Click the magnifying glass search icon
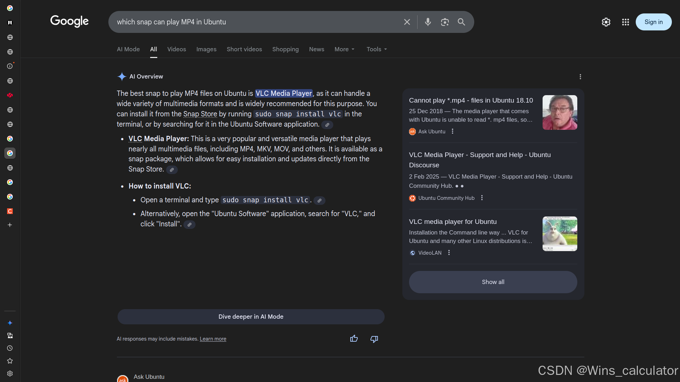Viewport: 680px width, 382px height. [461, 22]
